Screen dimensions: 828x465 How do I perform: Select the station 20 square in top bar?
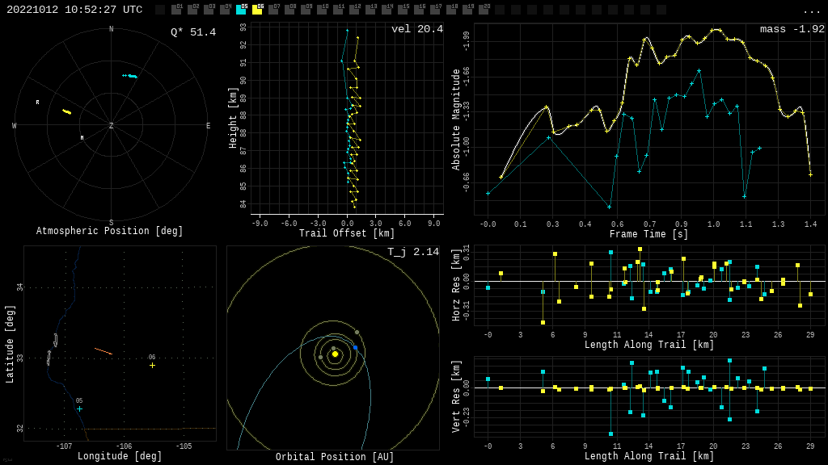pyautogui.click(x=484, y=10)
